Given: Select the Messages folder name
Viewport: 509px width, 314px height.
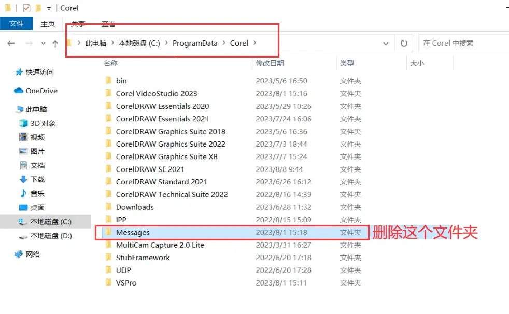Looking at the screenshot, I should [133, 233].
